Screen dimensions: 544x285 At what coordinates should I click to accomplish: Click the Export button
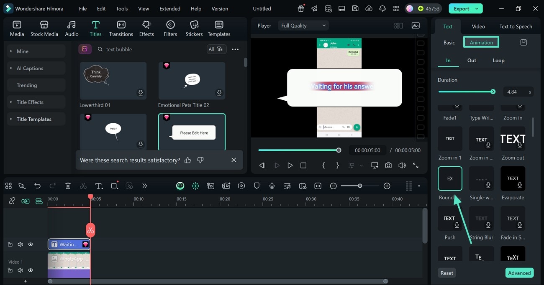click(465, 8)
